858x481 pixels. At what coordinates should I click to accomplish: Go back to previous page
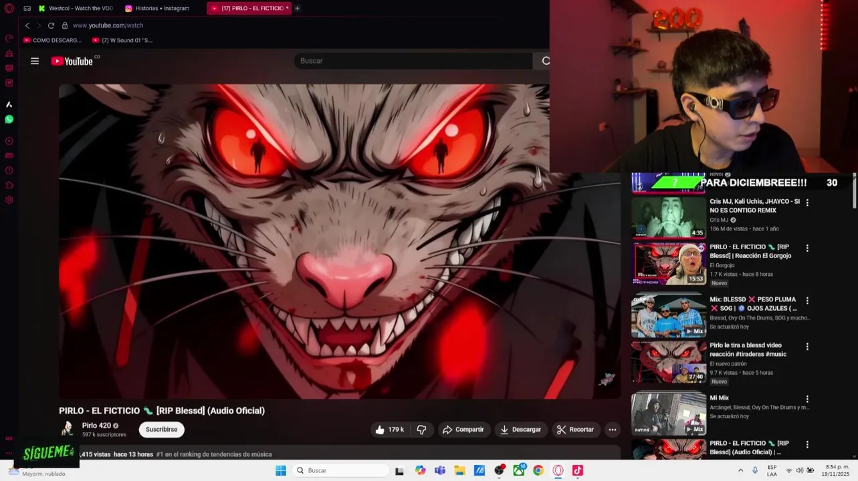(x=27, y=25)
